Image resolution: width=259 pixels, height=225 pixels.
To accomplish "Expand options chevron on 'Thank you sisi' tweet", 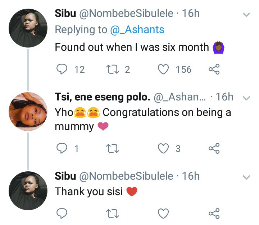I will tap(246, 177).
